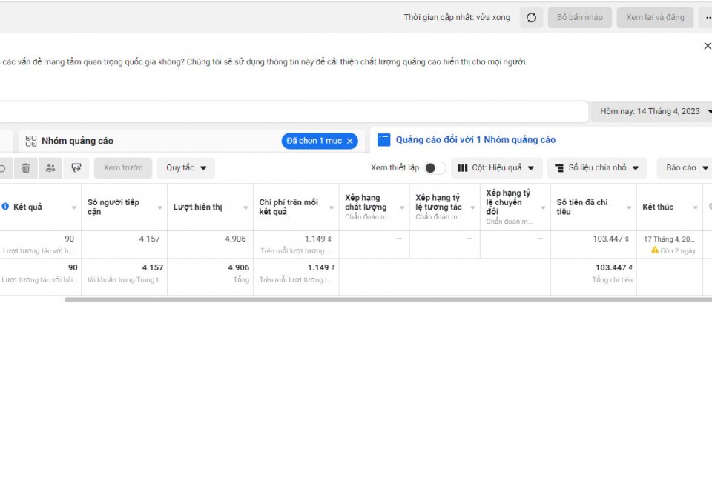Dismiss the notification banner with X
712x489 pixels.
point(707,46)
